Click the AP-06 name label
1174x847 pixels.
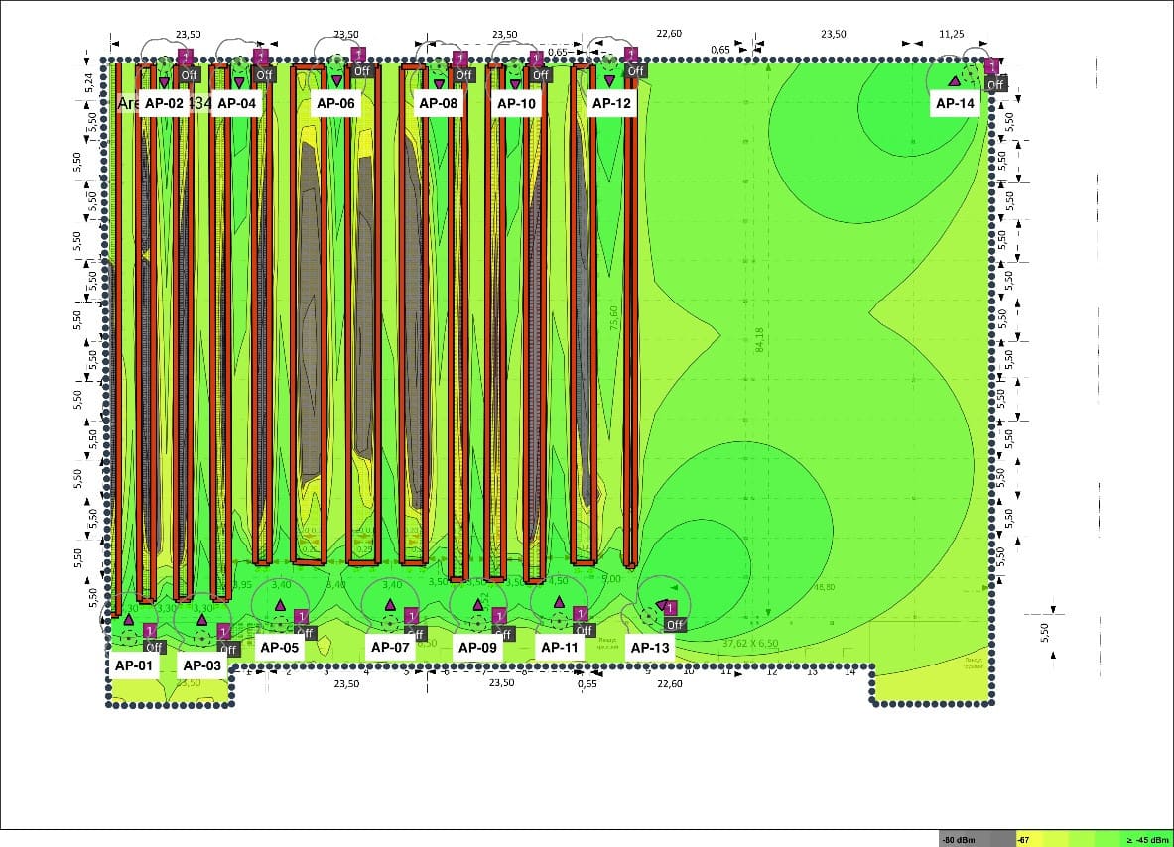pos(335,103)
